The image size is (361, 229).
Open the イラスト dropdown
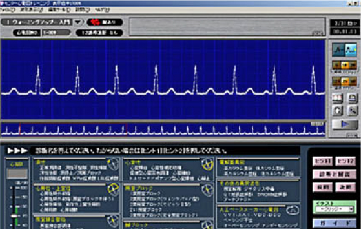click(x=334, y=209)
